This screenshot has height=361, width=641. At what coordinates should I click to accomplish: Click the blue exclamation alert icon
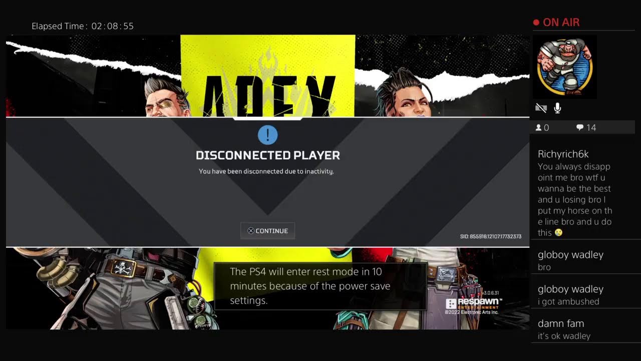click(268, 135)
